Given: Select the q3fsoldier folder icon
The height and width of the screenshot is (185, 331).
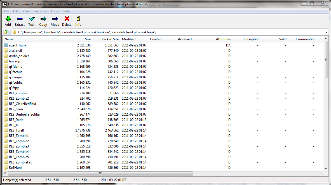Looking at the screenshot, I should tap(6, 82).
